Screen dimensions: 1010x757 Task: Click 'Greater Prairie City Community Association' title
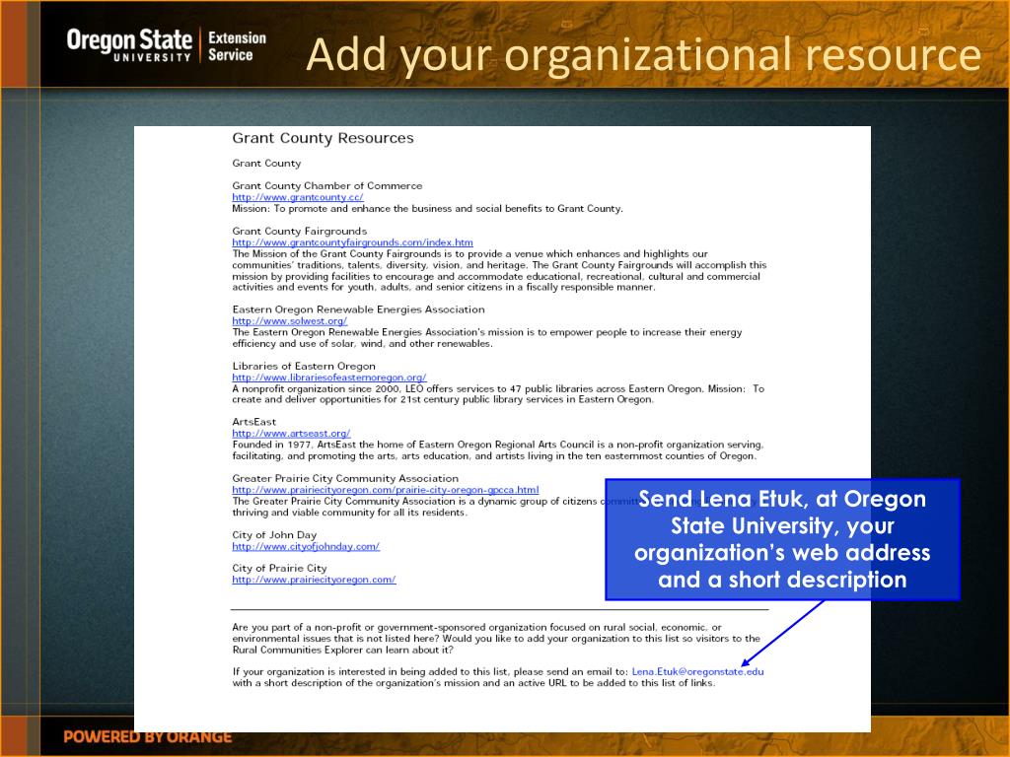[x=345, y=479]
